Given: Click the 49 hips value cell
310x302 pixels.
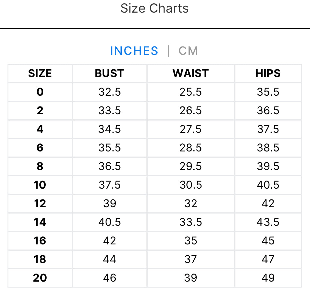Looking at the screenshot, I should point(268,278).
